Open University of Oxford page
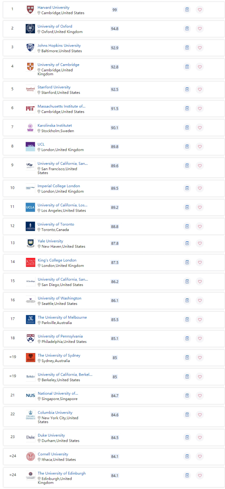The height and width of the screenshot is (489, 225). pos(55,26)
